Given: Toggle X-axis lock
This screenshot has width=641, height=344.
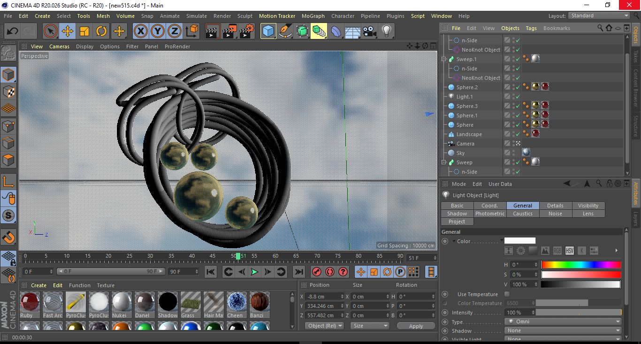Looking at the screenshot, I should [x=140, y=31].
